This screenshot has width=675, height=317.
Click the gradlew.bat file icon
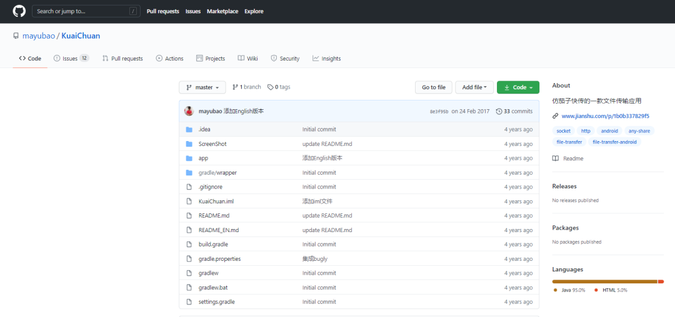click(189, 288)
